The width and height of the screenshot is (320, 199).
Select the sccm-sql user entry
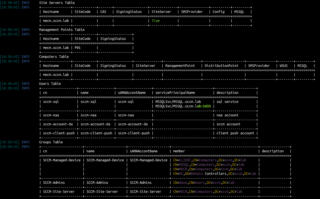point(51,101)
